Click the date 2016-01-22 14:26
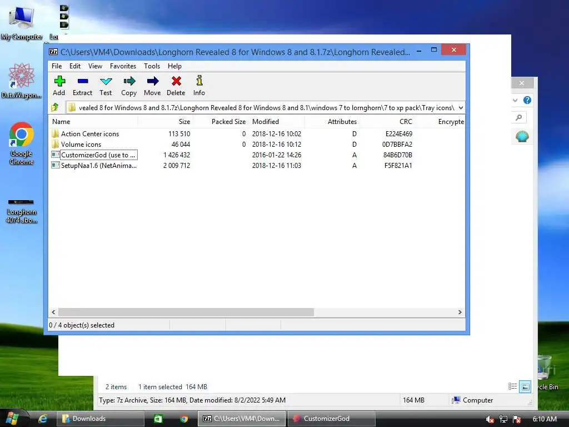This screenshot has width=569, height=427. pos(277,155)
